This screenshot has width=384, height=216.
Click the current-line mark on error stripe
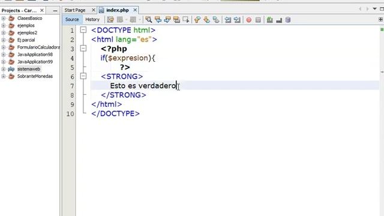pos(382,72)
